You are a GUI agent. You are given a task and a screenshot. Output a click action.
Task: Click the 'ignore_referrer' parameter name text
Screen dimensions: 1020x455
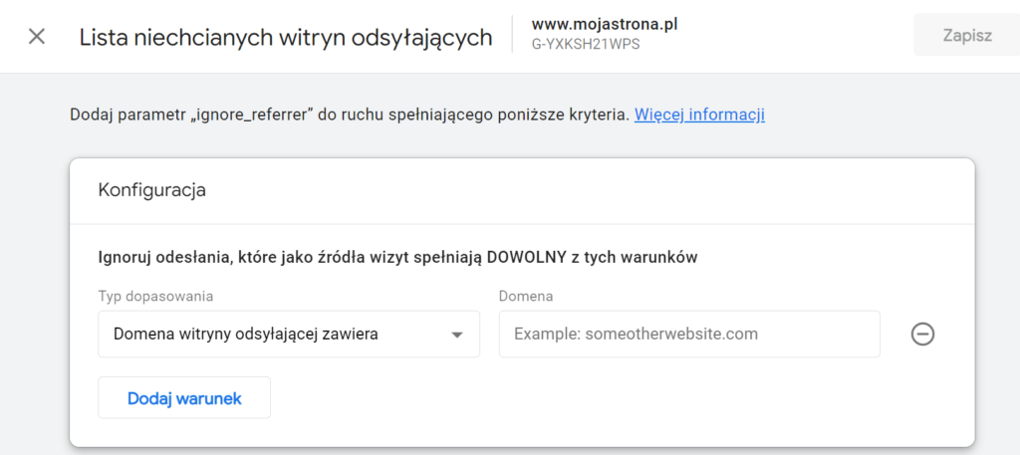(x=253, y=114)
